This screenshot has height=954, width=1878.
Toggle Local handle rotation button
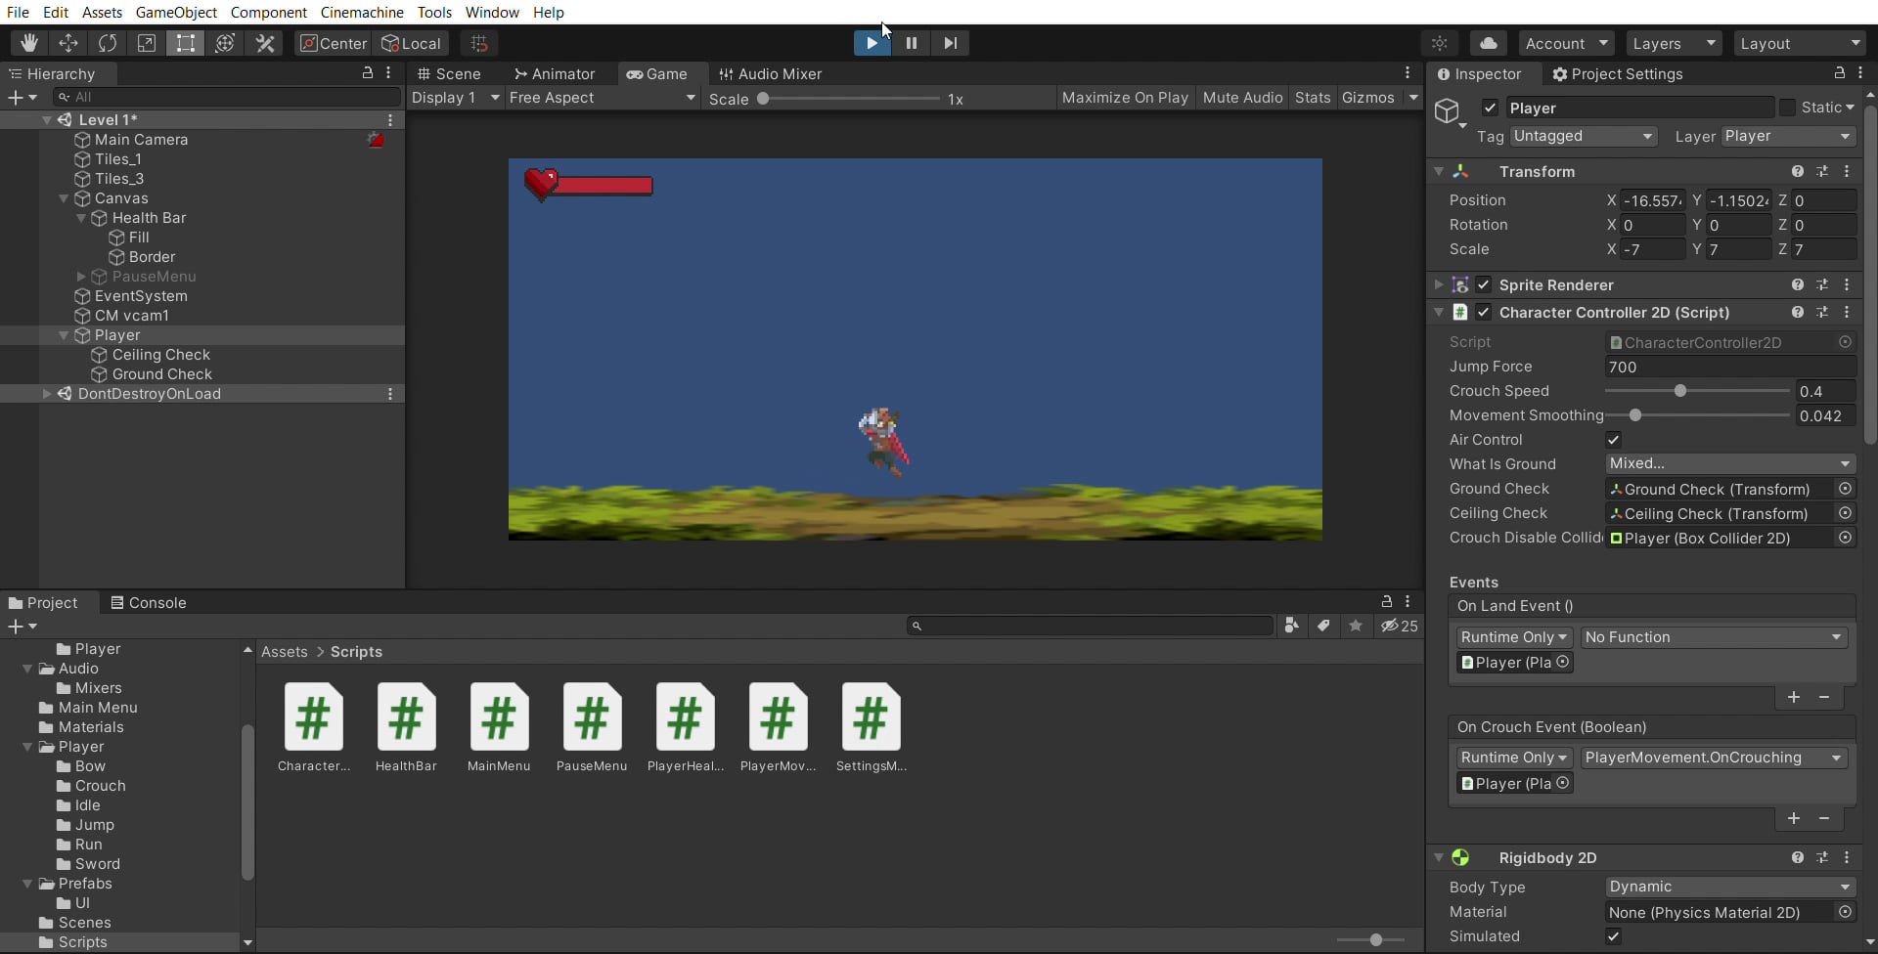pos(412,43)
